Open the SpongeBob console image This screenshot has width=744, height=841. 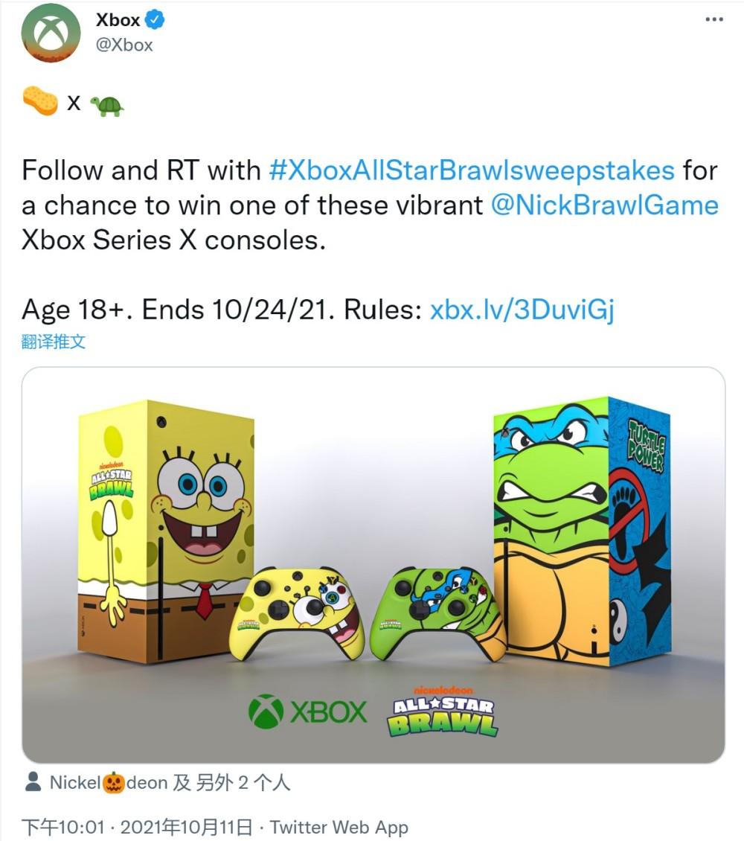166,531
